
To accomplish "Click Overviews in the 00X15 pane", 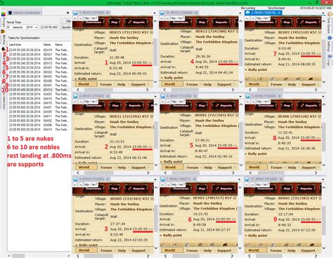I will click(93, 22).
